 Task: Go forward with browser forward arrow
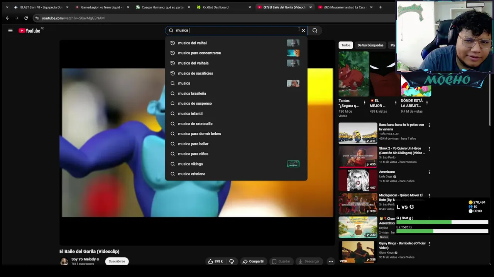click(17, 18)
